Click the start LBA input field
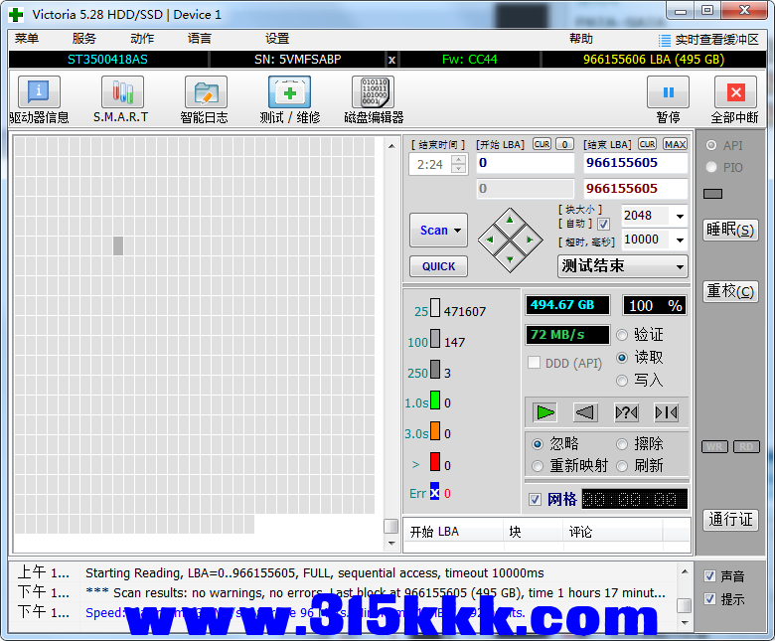The image size is (775, 641). tap(525, 163)
